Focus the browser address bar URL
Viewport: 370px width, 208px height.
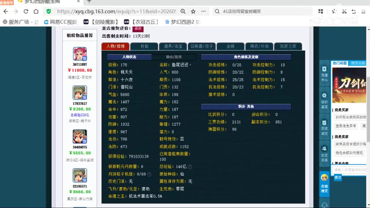(x=116, y=12)
